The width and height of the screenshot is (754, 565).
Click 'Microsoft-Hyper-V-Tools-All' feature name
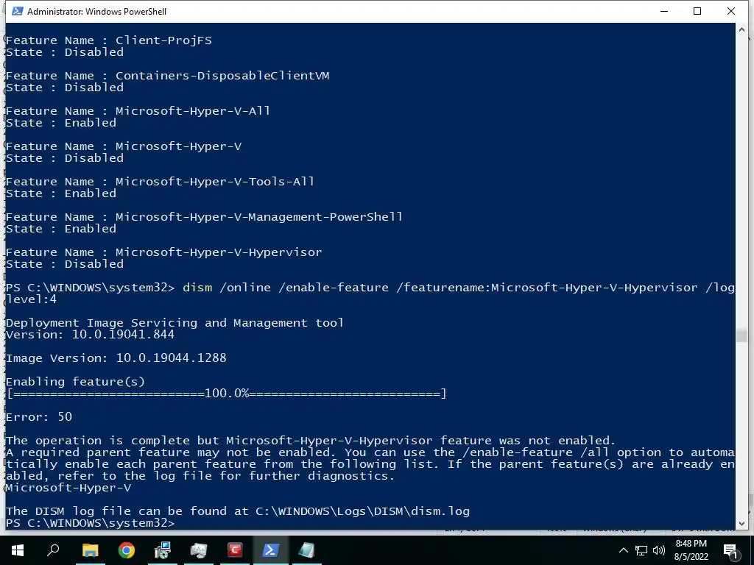pos(215,182)
